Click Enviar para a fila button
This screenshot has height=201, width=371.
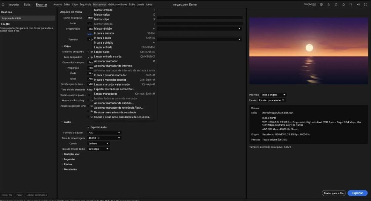pos(334,193)
